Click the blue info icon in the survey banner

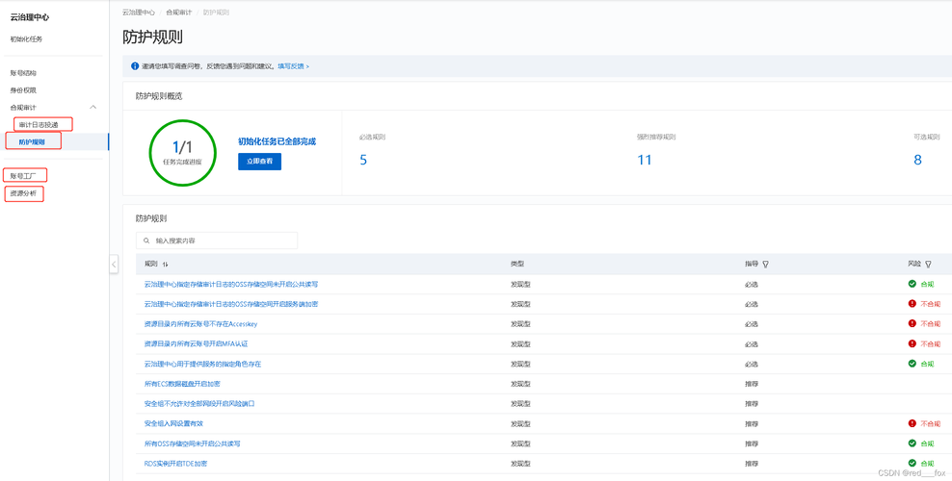(135, 66)
